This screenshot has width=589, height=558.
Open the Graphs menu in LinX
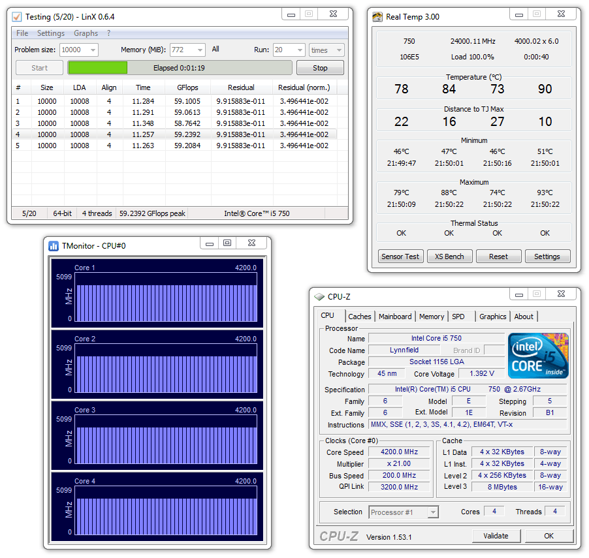click(x=86, y=33)
